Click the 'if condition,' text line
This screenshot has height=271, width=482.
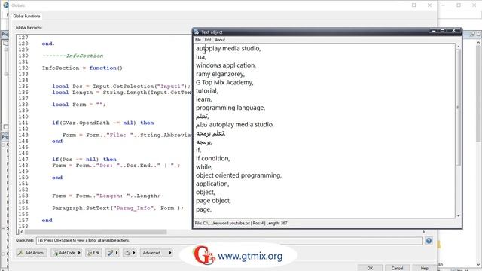pyautogui.click(x=212, y=159)
